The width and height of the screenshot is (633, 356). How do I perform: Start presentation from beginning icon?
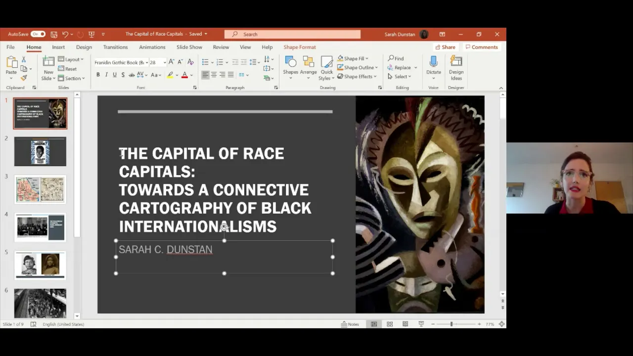[91, 34]
